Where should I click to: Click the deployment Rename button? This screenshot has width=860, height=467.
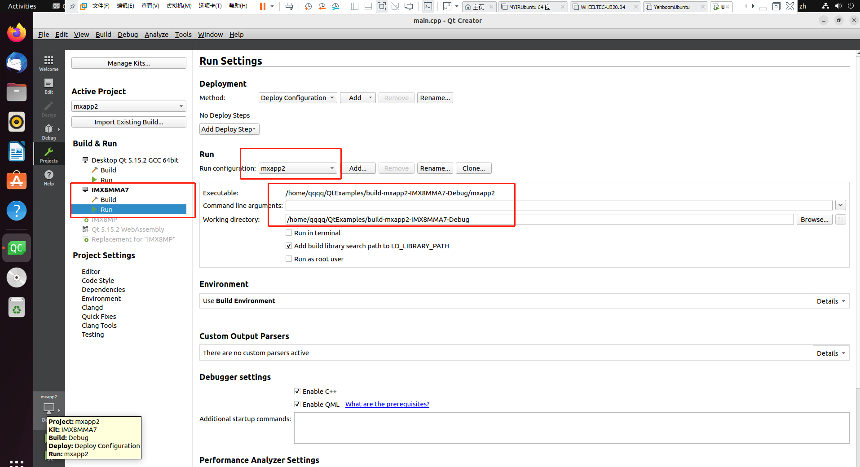[435, 98]
